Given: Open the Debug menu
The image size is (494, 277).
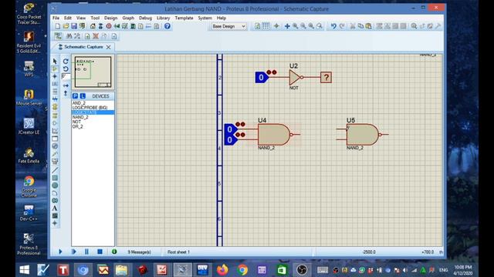Looking at the screenshot, I should click(x=145, y=18).
